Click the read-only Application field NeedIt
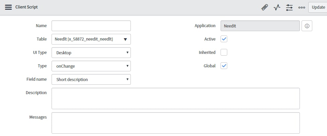 click(x=260, y=26)
